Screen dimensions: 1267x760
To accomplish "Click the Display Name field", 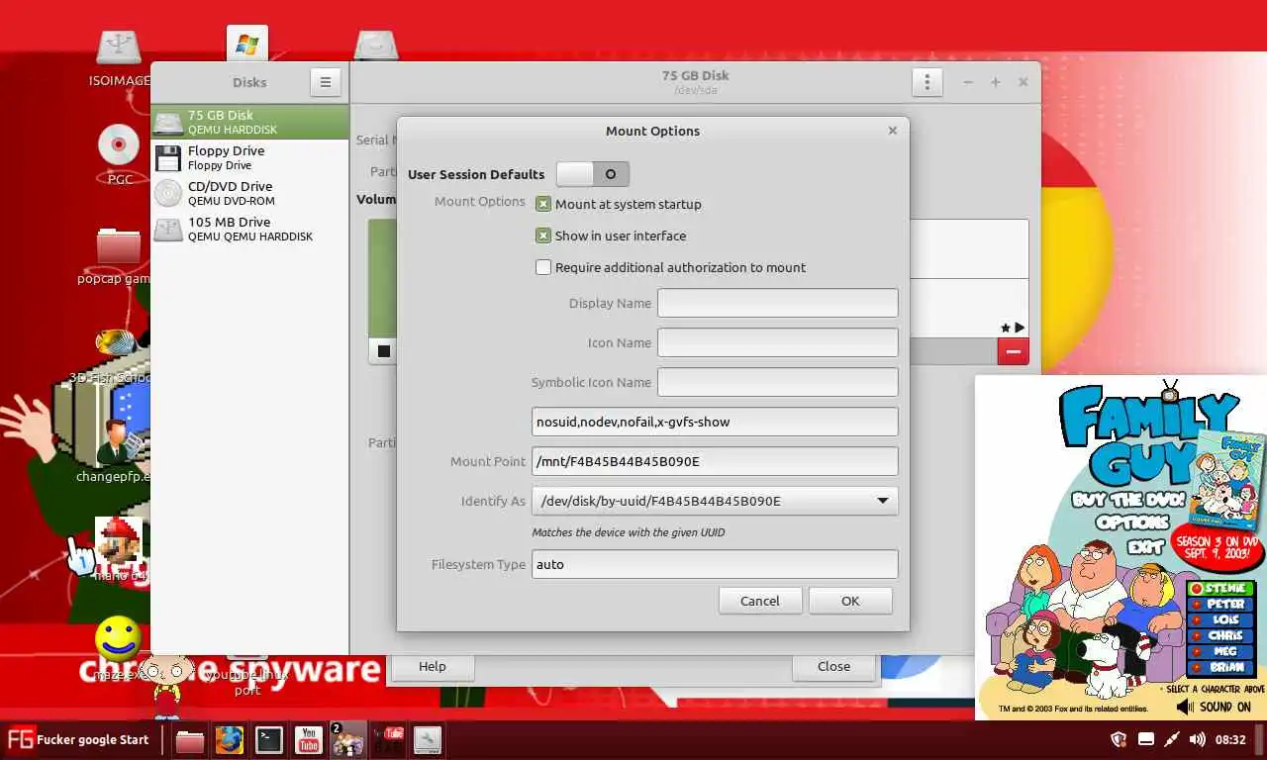I will coord(778,303).
